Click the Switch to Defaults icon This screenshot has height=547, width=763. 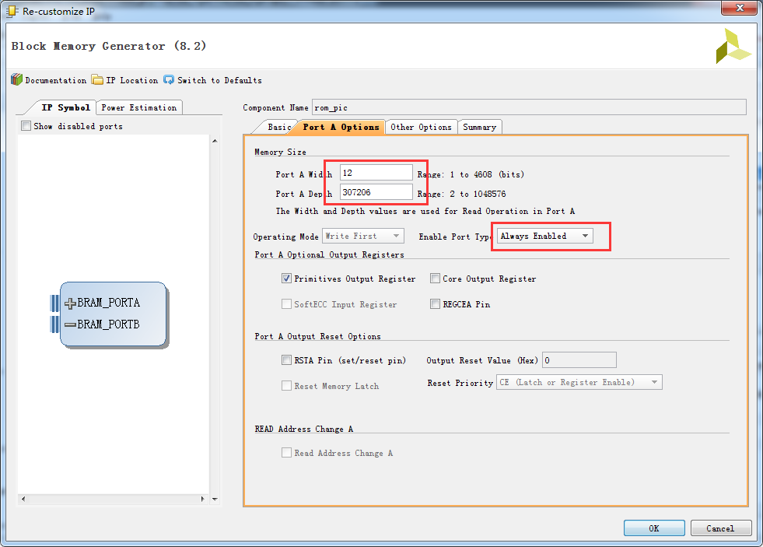pos(169,80)
